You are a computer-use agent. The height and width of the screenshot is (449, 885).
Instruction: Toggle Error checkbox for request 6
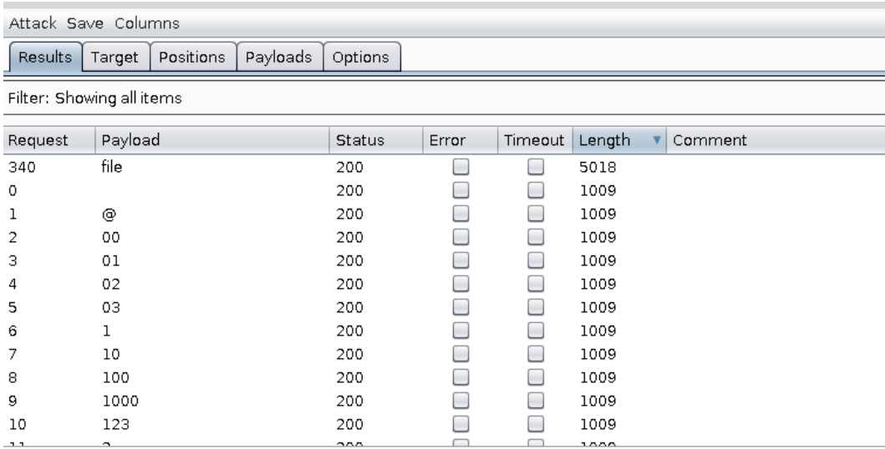click(460, 330)
